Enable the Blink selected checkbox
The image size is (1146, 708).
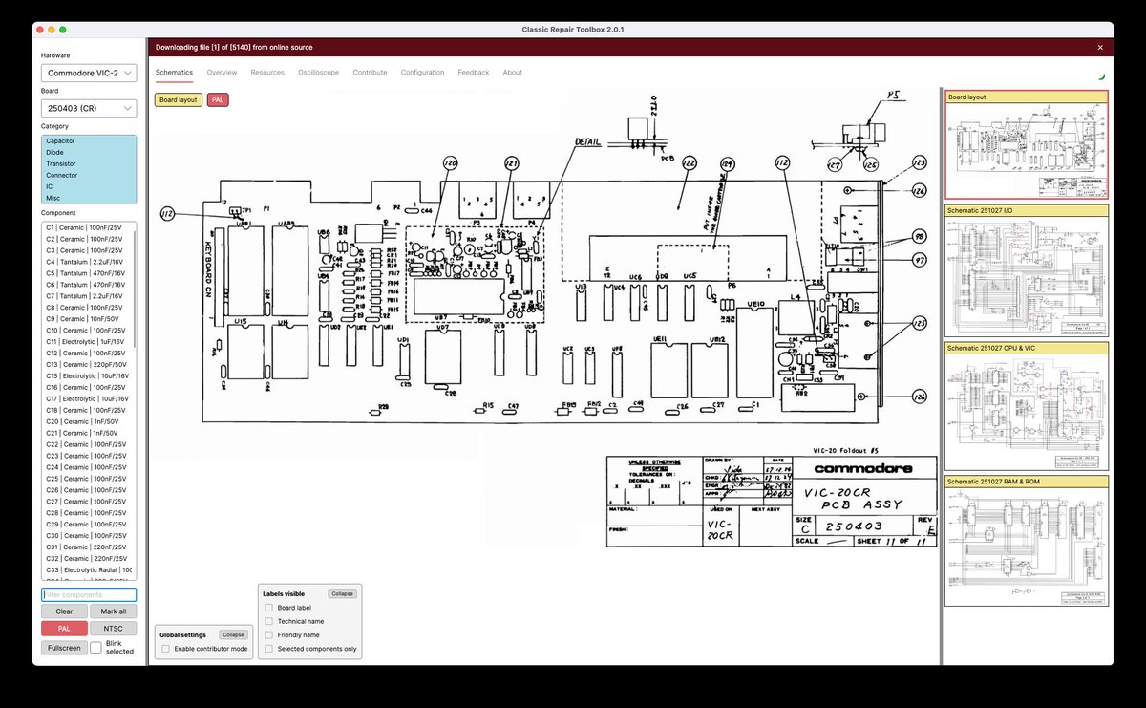point(96,648)
